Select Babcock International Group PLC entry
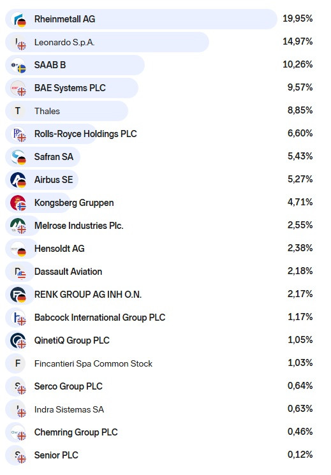The image size is (331, 475). click(159, 318)
